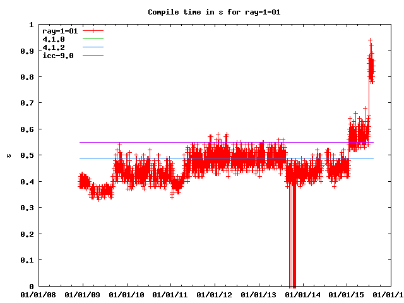
Task: Select the 01/01/10 x-axis date label
Action: (127, 294)
